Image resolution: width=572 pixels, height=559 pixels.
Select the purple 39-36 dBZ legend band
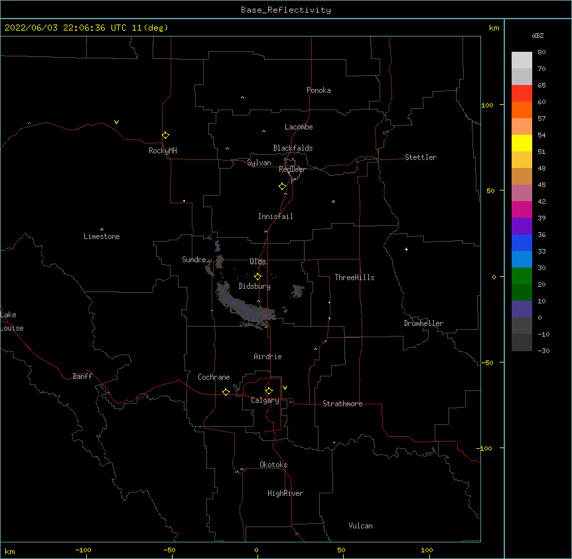click(522, 226)
